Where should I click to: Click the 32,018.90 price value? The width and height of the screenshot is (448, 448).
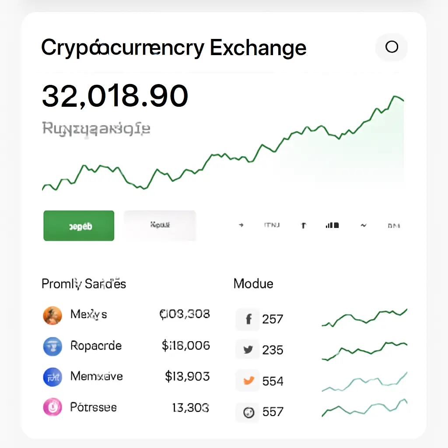coord(115,96)
